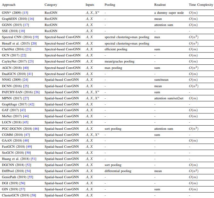Image resolution: width=214 pixels, height=198 pixels.
Task: Follow reference [20] for Henaff et al.
Action: click(34, 43)
